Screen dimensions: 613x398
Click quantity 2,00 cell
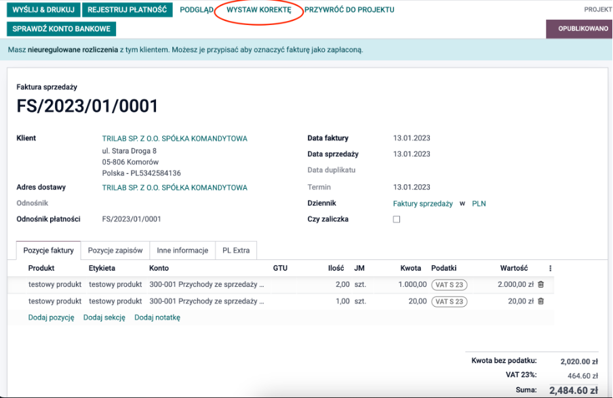[342, 284]
